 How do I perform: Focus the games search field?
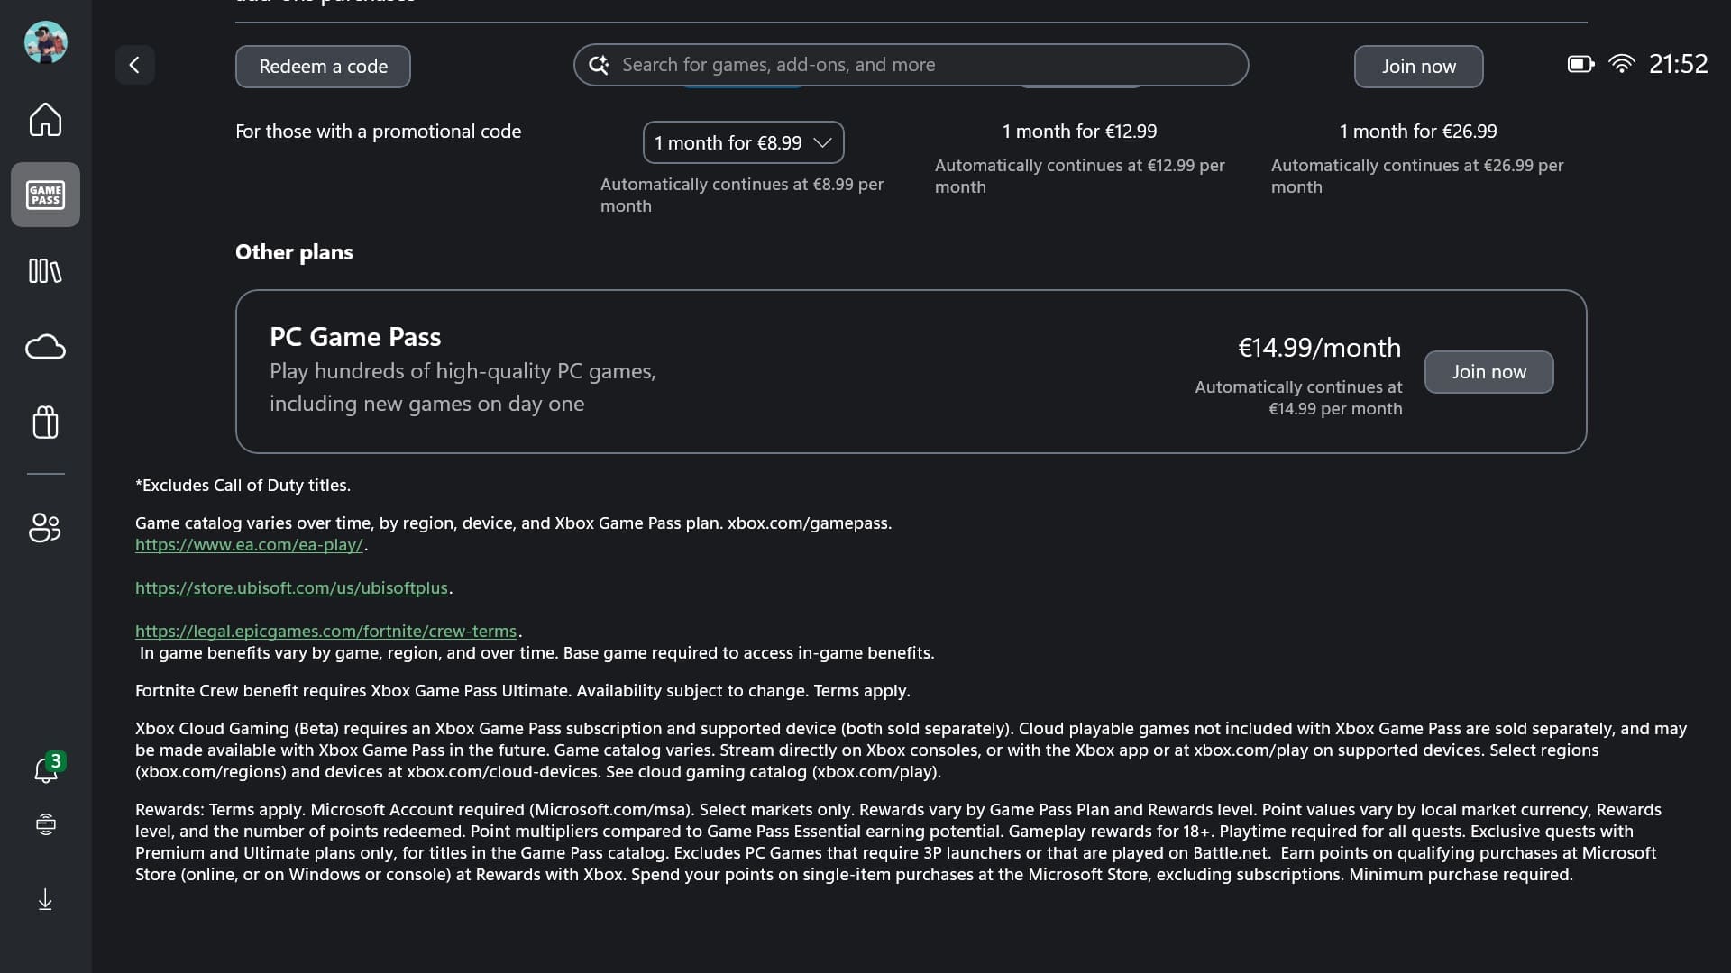(x=911, y=65)
